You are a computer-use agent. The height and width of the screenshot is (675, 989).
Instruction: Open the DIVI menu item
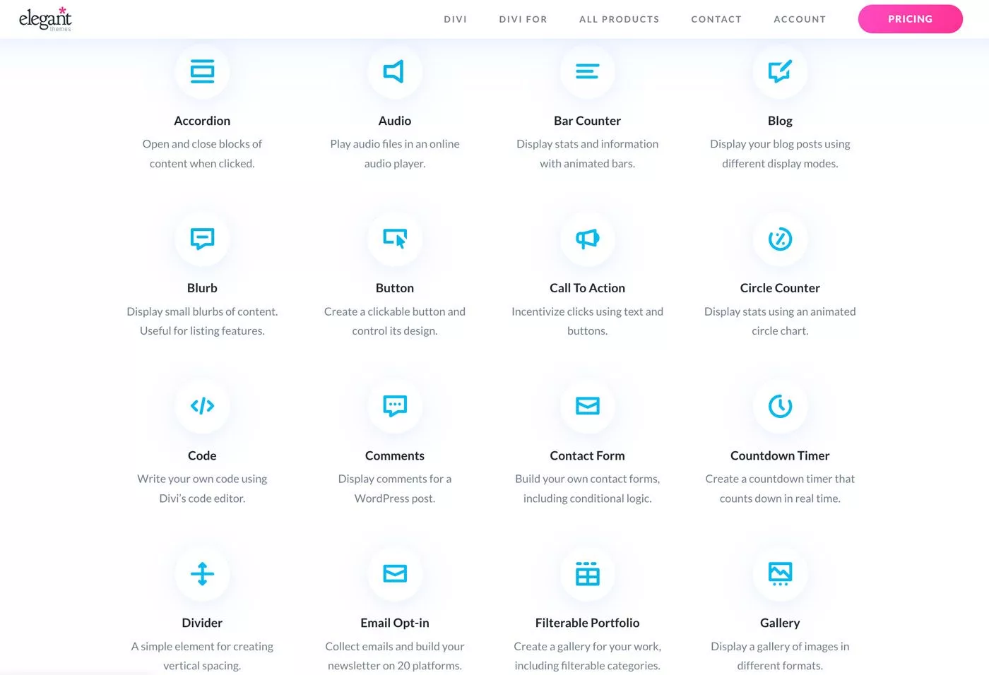(455, 19)
